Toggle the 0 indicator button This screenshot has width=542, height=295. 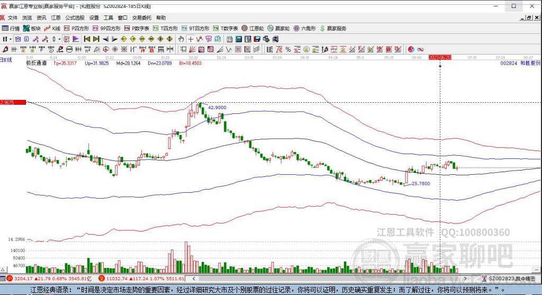[x=54, y=39]
